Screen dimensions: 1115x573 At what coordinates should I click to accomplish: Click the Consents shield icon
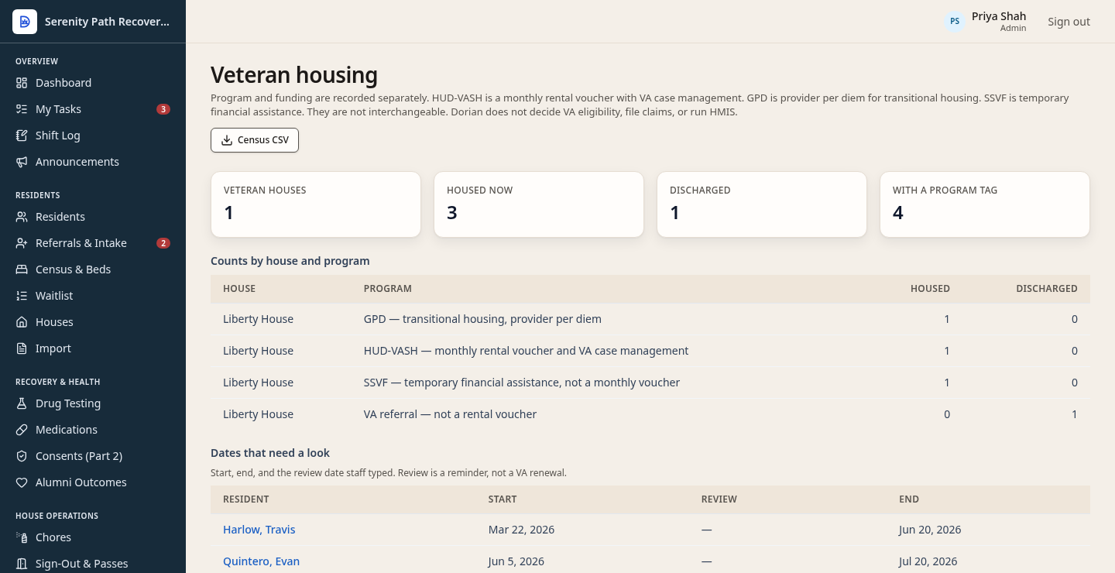[x=22, y=456]
